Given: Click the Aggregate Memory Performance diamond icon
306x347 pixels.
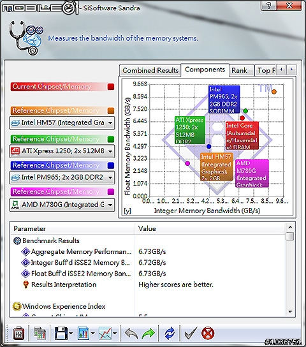Looking at the screenshot, I should [25, 251].
